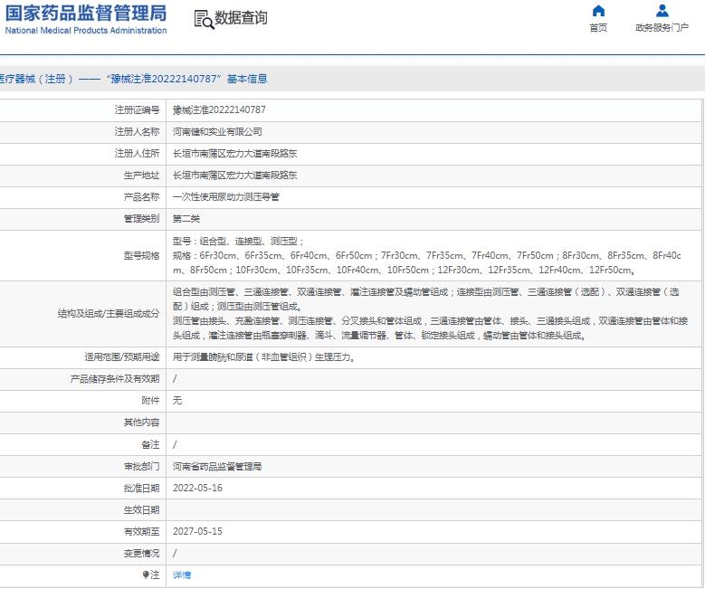The image size is (705, 589).
Task: Click the 规格 6Fr30cm specification line
Action: pos(426,263)
